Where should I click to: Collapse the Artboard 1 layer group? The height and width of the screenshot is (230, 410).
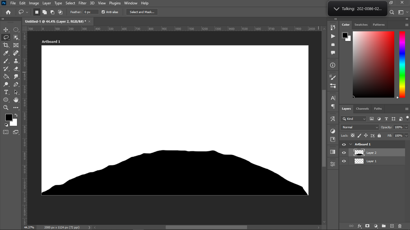[x=351, y=144]
